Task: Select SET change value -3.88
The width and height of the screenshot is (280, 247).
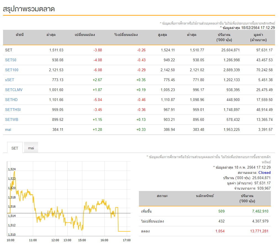Action: [x=98, y=50]
